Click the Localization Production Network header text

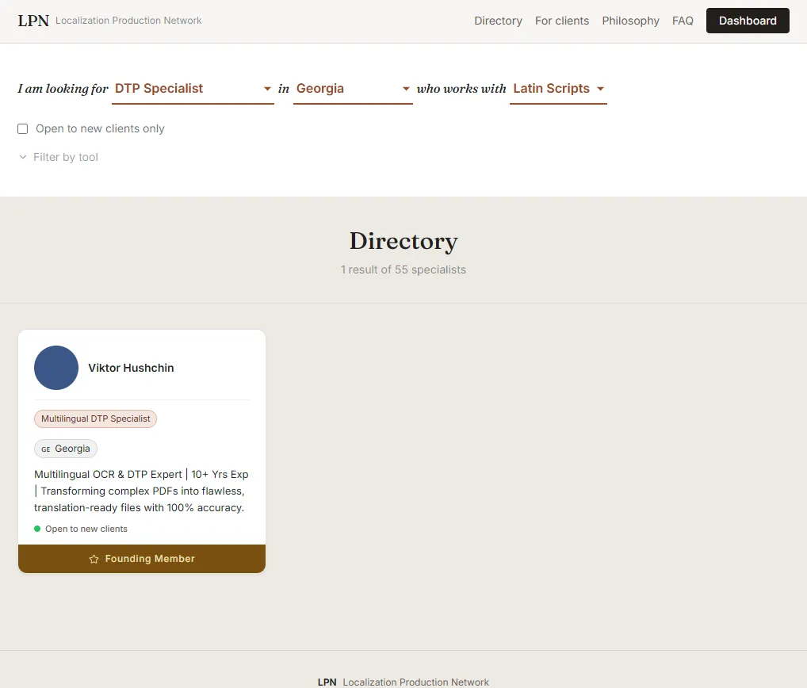coord(128,21)
